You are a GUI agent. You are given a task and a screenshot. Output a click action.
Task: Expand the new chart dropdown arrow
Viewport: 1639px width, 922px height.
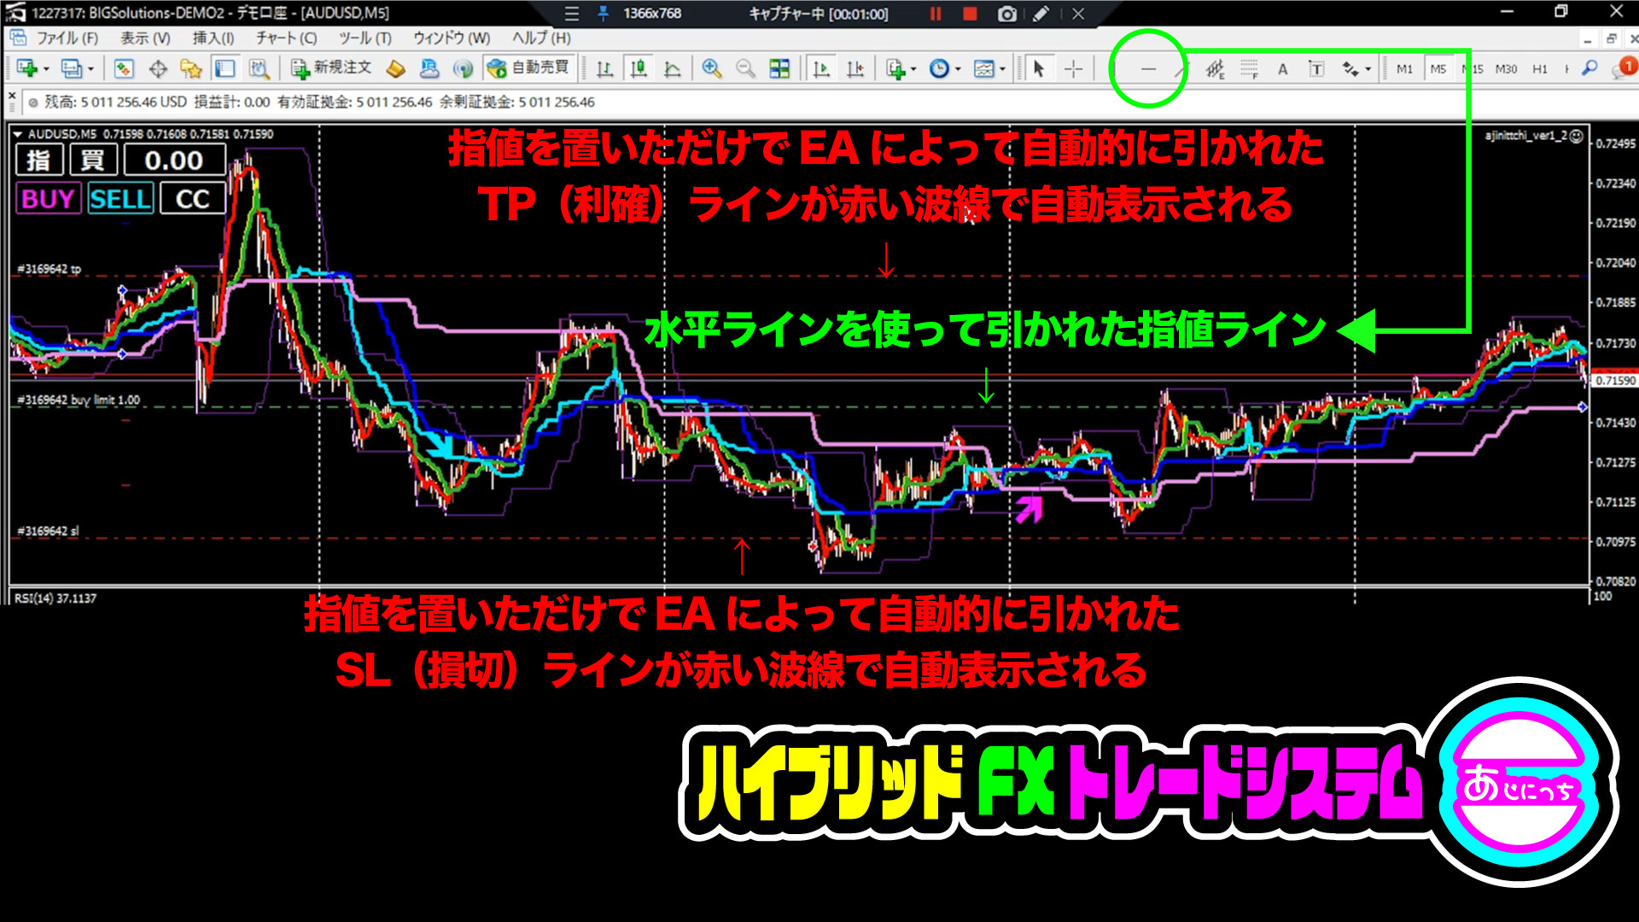(46, 69)
